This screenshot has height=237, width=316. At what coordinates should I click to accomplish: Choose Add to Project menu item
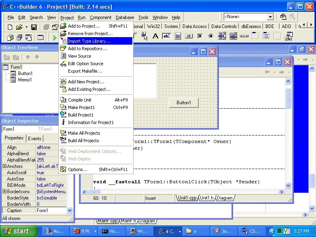point(96,26)
